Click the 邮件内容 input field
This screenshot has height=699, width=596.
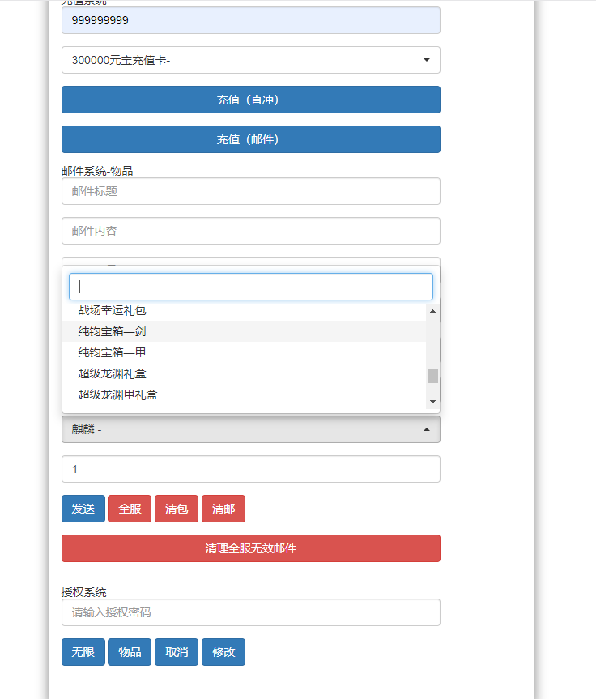250,231
